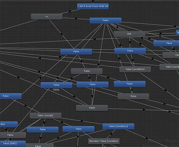Screen dimensions: 179x147
Task: Select the truncated blue 'alse' node
Action: click(x=9, y=124)
